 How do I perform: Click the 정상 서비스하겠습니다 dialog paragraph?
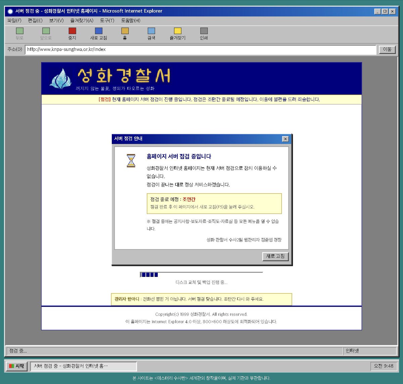188,185
